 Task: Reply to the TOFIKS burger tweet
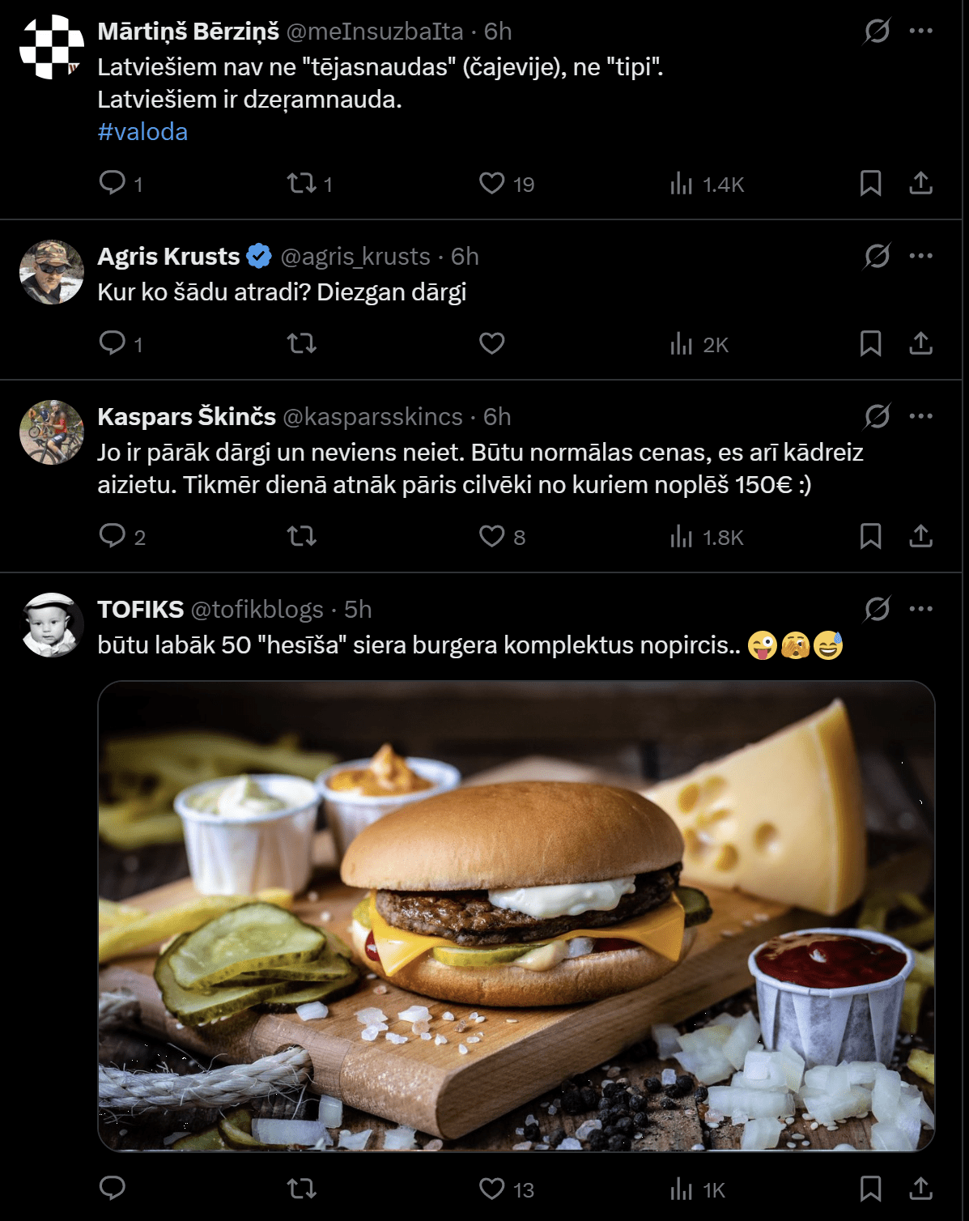112,1189
